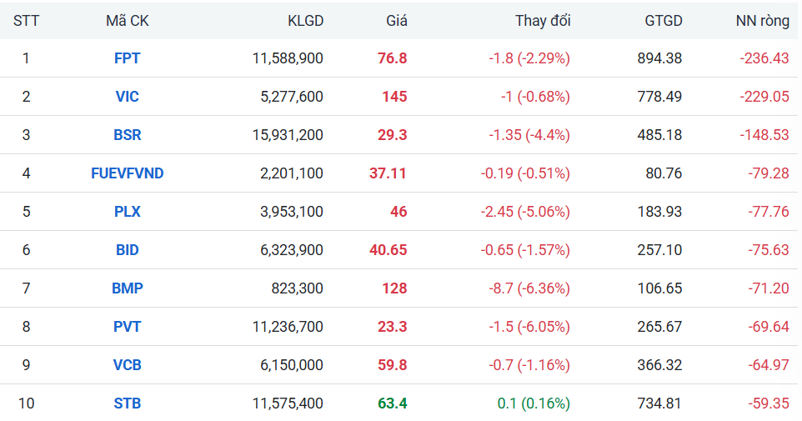Select BSR volume 15,931,200
Viewport: 802px width, 421px height.
(288, 135)
